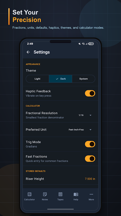Open the Help book icon
The width and height of the screenshot is (121, 216).
tap(76, 194)
